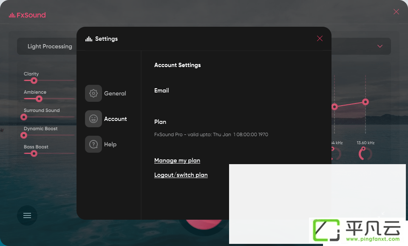Select the Account smiley face icon
Viewport: 408px width, 246px height.
click(x=93, y=119)
